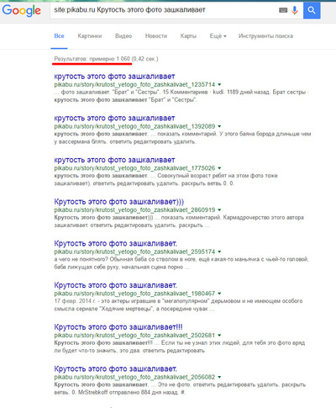The image size is (336, 408).
Task: Click snippet mentioning 'Совокупный возраст ребят'
Action: [x=165, y=179]
